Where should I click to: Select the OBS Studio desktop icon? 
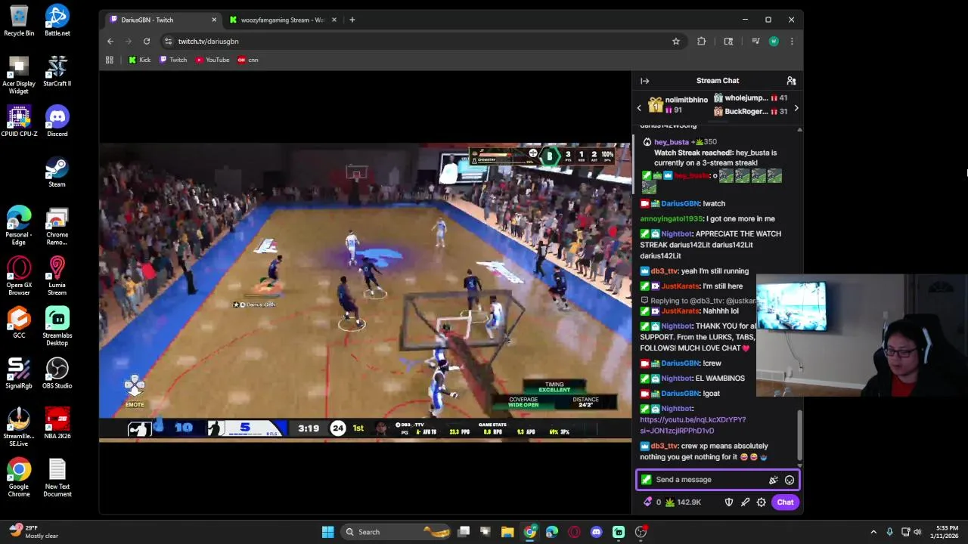[x=57, y=374]
